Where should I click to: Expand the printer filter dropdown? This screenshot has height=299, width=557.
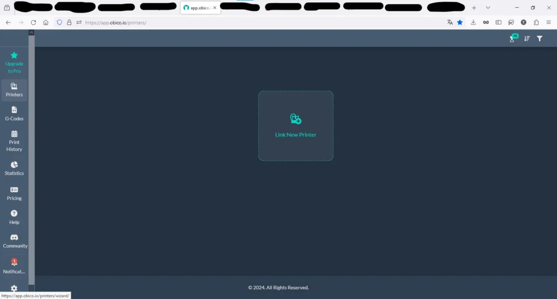click(x=540, y=39)
